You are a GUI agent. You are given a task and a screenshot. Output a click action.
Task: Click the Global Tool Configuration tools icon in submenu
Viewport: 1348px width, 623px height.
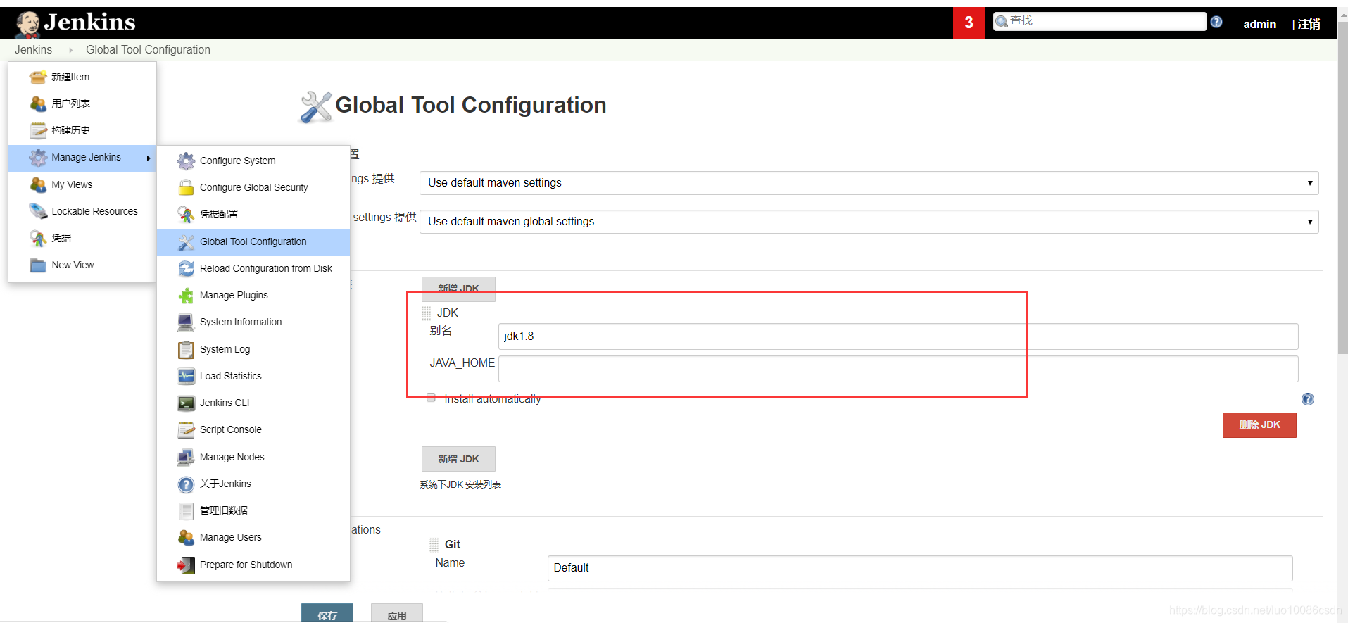point(186,242)
